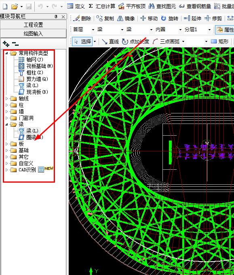The height and width of the screenshot is (275, 234).
Task: Activate the 选择 selection tool
Action: (82, 42)
